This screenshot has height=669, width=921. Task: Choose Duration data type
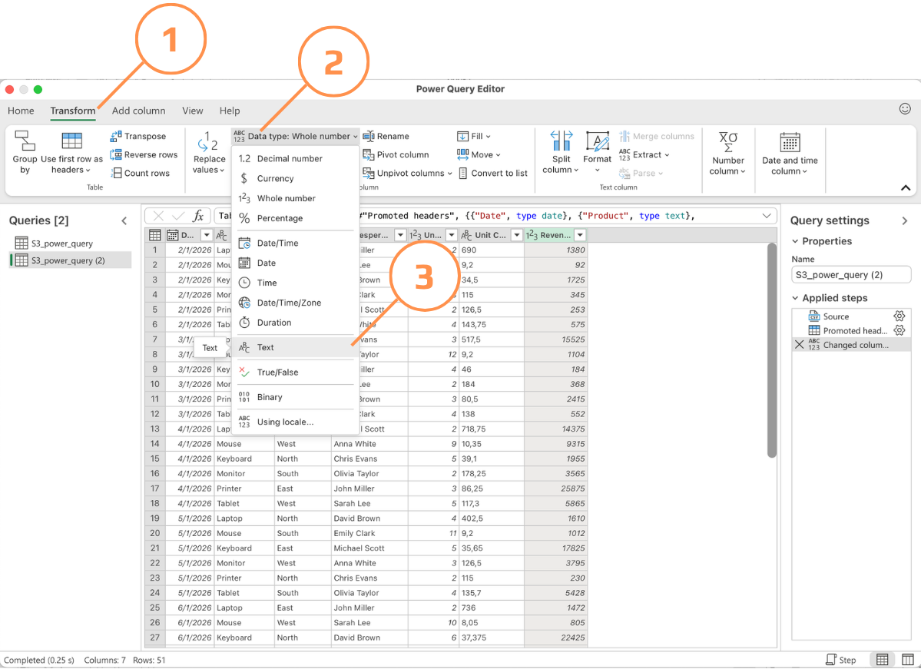tap(296, 323)
